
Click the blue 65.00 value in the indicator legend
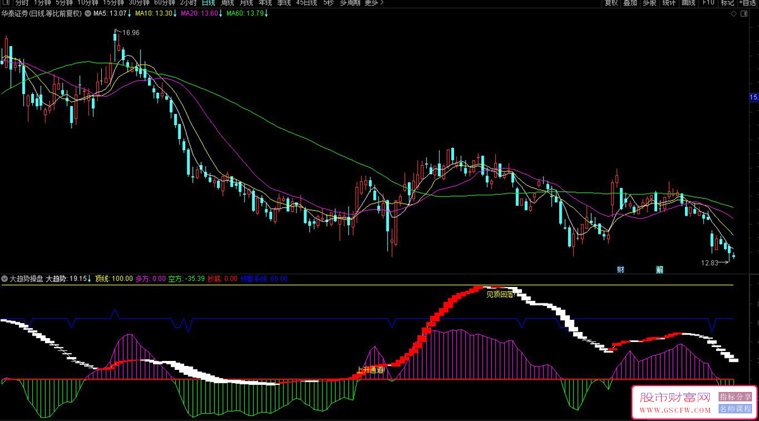279,278
